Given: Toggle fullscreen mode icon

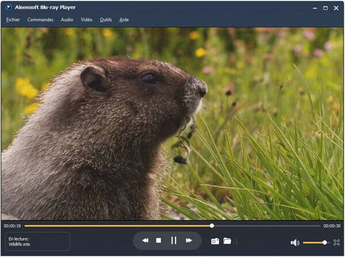Looking at the screenshot, I should pyautogui.click(x=336, y=243).
